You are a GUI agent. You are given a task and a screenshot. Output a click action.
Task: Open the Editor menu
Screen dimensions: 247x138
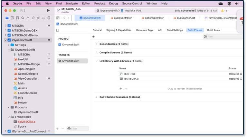pyautogui.click(x=86, y=4)
